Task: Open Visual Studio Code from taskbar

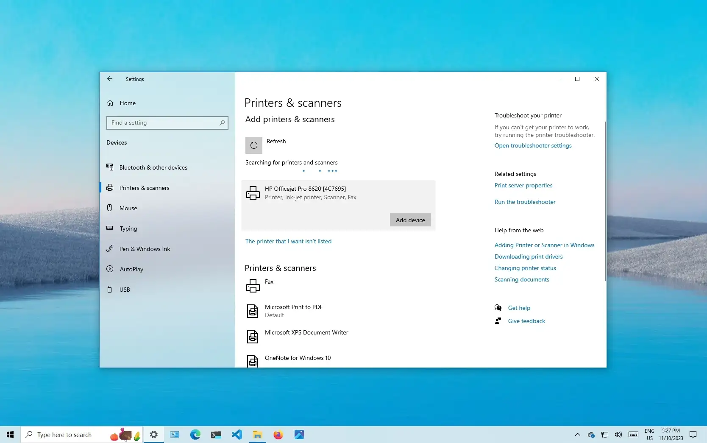Action: [x=237, y=435]
